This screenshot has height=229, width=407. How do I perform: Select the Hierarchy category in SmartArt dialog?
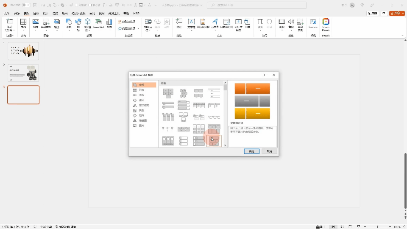tap(144, 105)
